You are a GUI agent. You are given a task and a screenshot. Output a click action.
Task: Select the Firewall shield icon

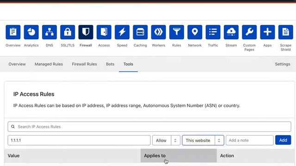(86, 32)
